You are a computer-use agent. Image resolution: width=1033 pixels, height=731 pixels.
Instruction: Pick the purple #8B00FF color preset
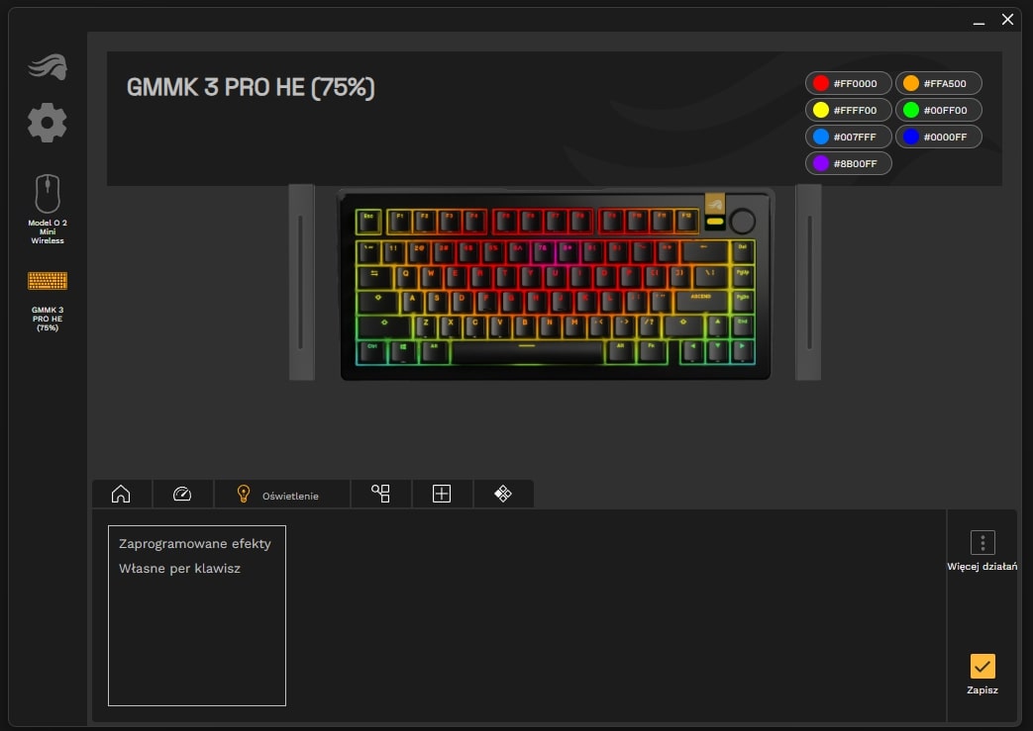pos(849,163)
